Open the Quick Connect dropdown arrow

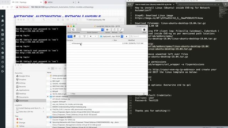pyautogui.click(x=102, y=30)
